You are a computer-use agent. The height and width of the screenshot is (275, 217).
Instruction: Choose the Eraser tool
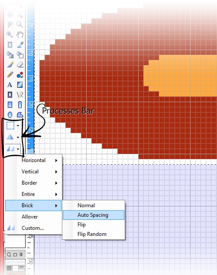coord(20,65)
